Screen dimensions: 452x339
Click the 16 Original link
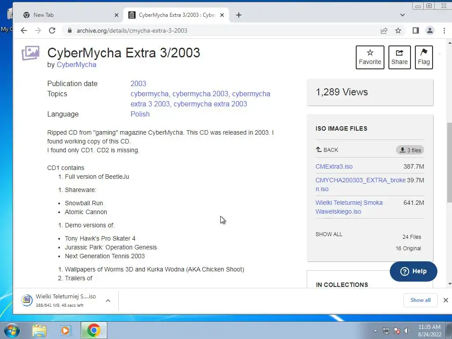pyautogui.click(x=408, y=249)
